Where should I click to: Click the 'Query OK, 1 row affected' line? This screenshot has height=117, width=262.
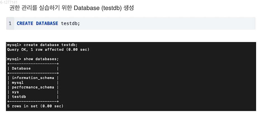pyautogui.click(x=48, y=50)
